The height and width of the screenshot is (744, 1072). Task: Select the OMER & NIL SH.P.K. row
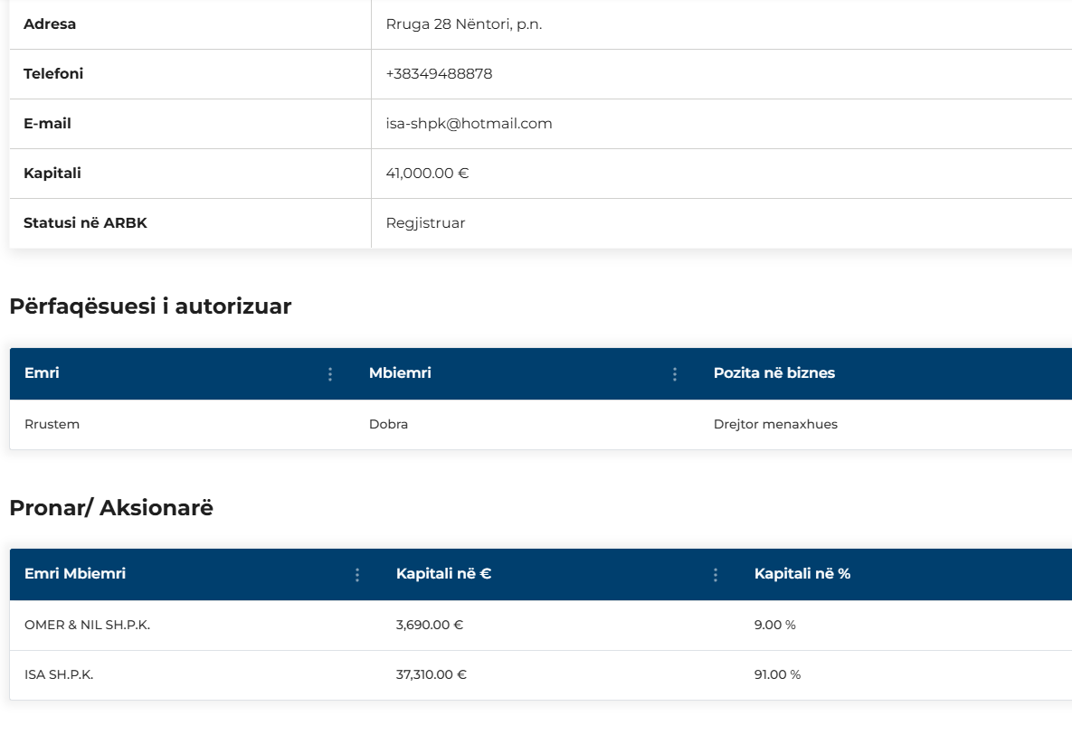point(87,625)
